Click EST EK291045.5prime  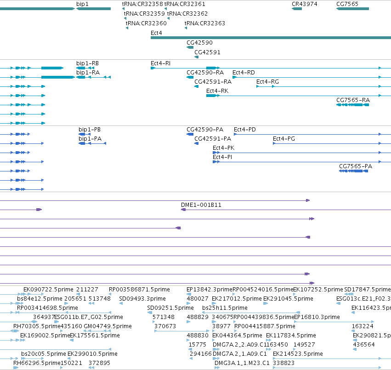click(288, 299)
